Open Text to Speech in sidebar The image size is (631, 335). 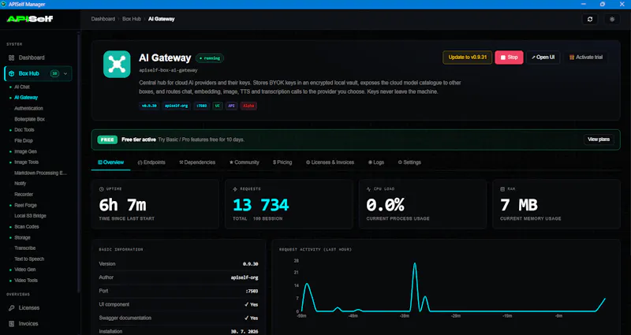click(29, 259)
